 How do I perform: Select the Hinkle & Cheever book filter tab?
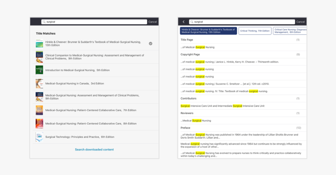tap(208, 31)
